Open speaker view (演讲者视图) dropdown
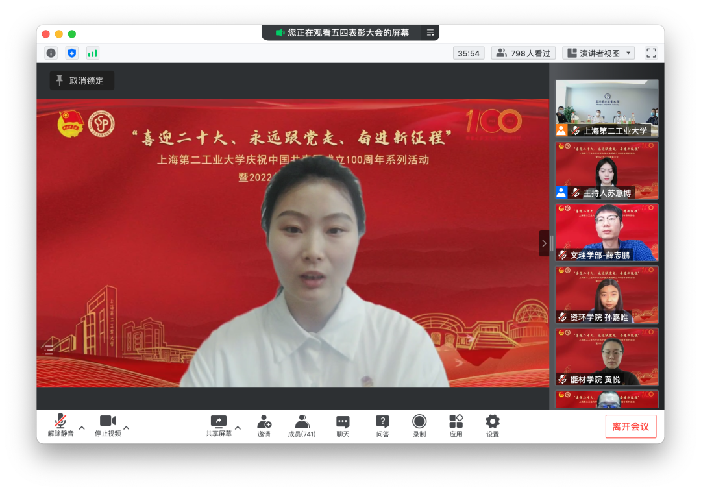This screenshot has height=492, width=701. 598,53
